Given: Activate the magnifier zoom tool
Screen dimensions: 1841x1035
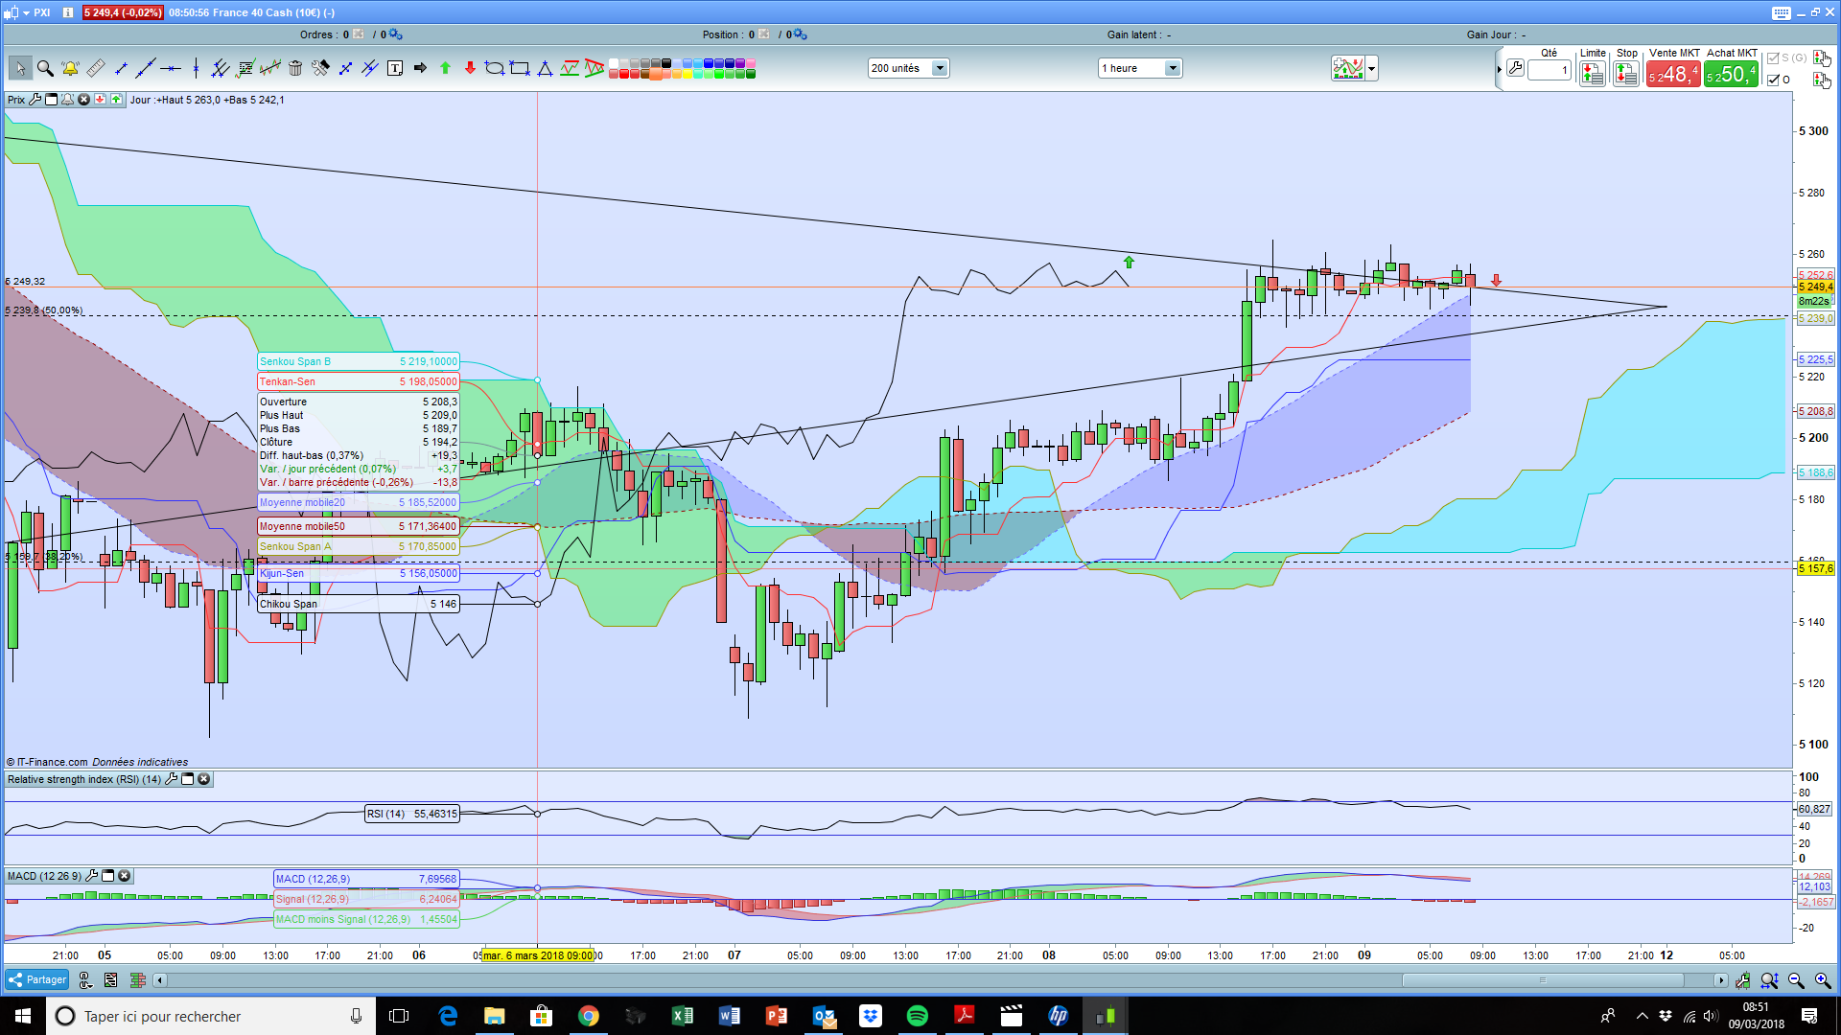Looking at the screenshot, I should pyautogui.click(x=45, y=68).
